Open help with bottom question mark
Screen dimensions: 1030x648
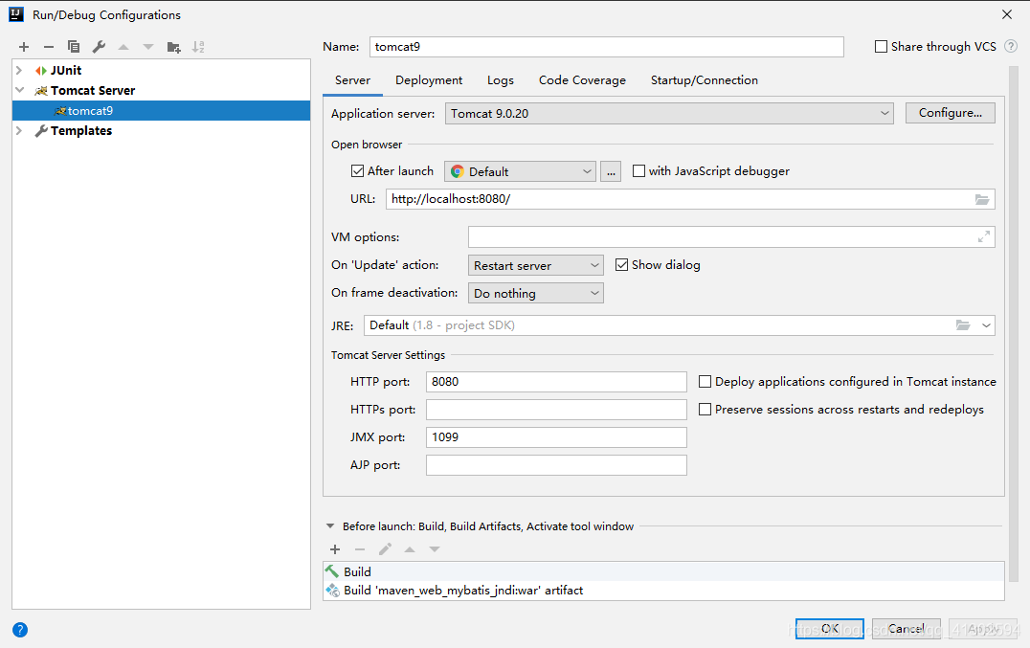tap(20, 630)
